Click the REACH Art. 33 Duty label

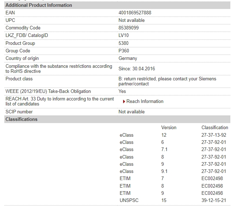(60, 101)
